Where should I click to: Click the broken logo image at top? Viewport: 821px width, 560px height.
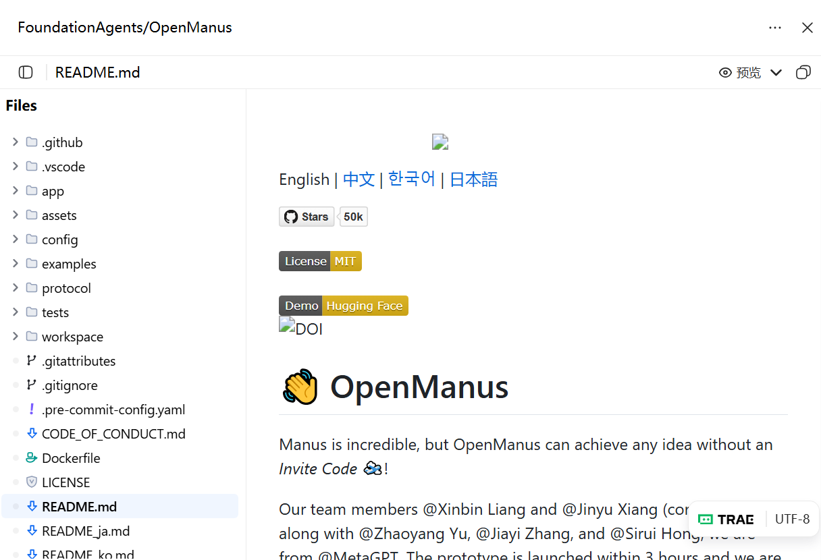pos(440,142)
